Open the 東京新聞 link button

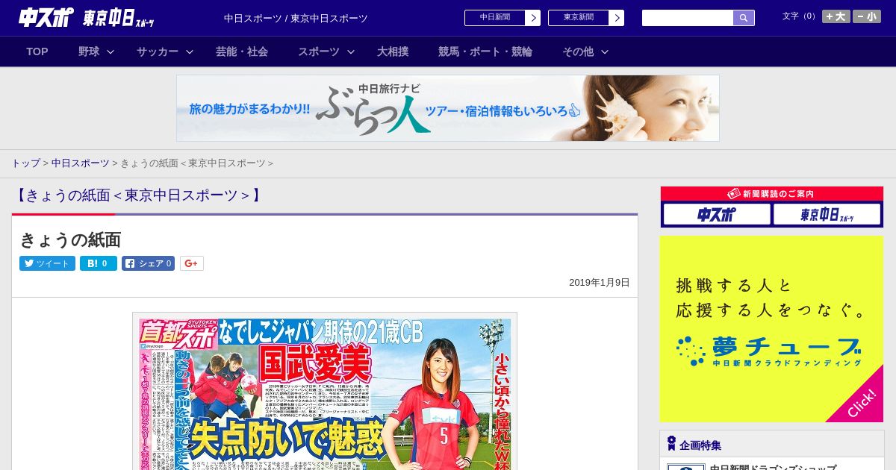[x=586, y=18]
